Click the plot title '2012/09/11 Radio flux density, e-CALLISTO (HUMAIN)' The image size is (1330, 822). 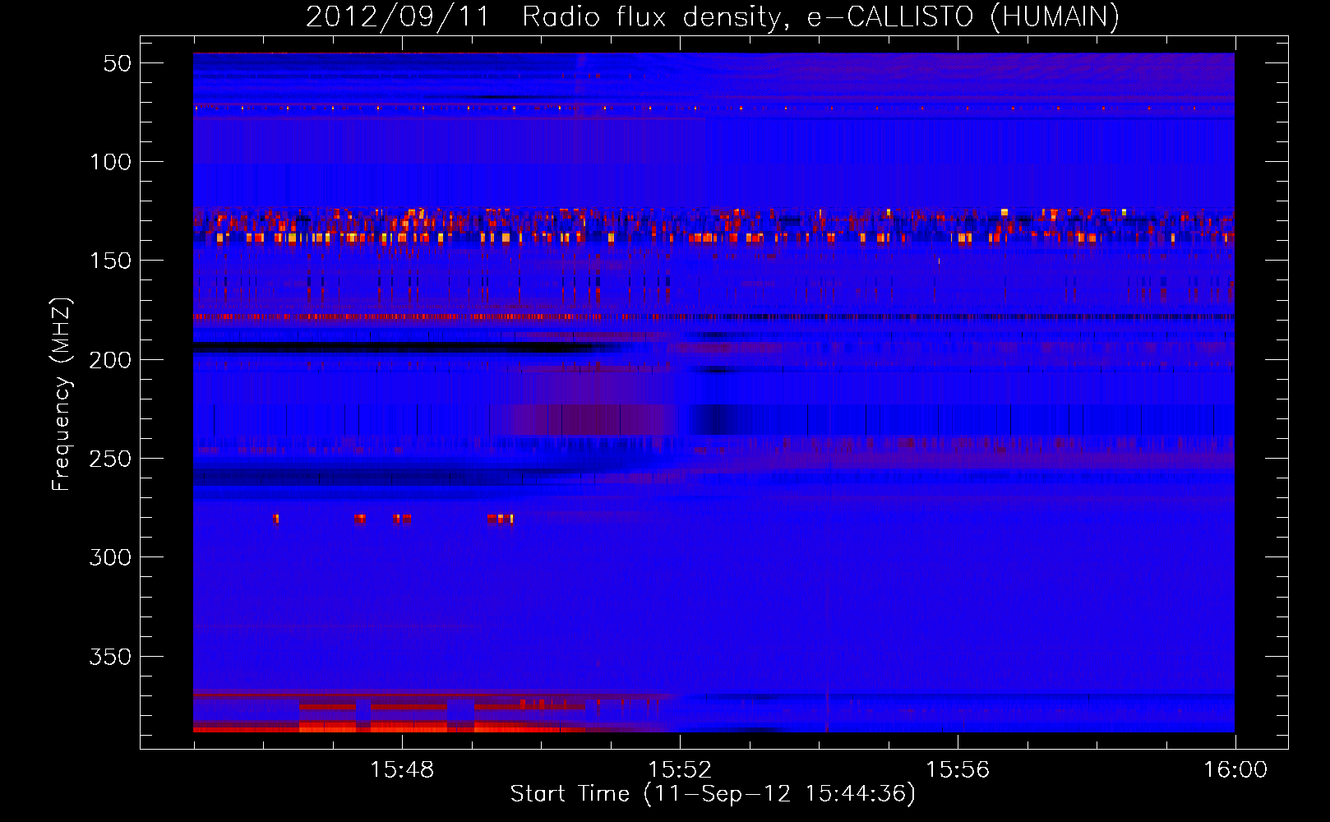713,16
